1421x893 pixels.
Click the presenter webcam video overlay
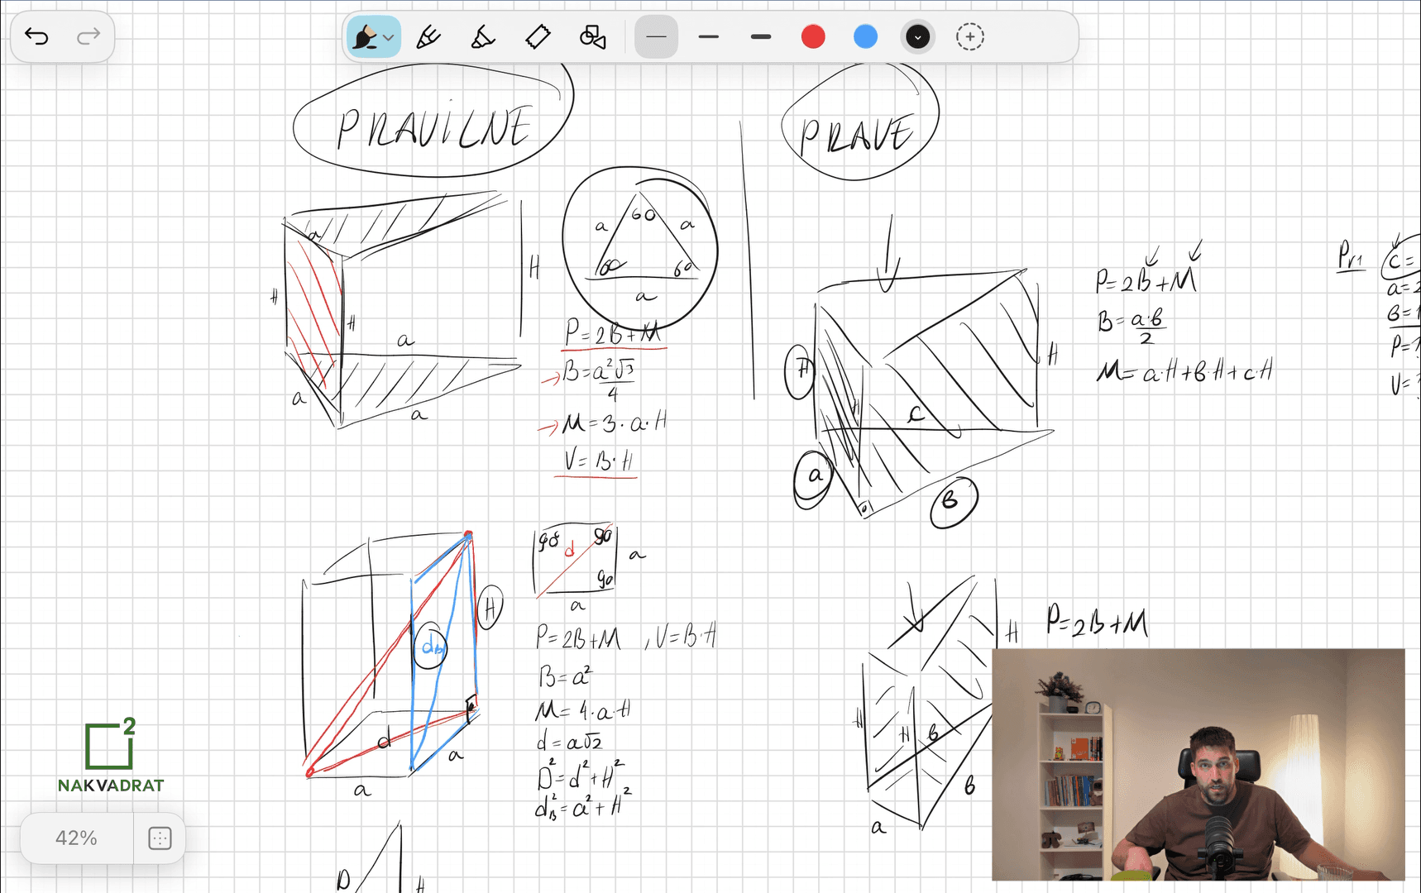pyautogui.click(x=1198, y=765)
